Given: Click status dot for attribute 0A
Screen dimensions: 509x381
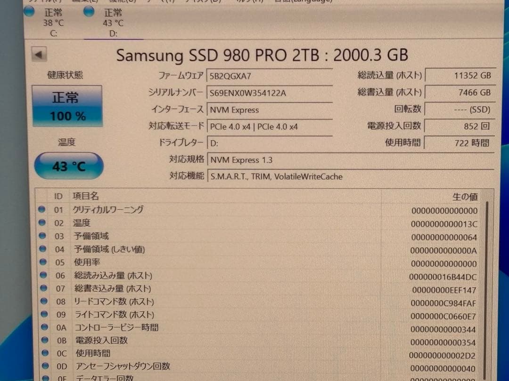Looking at the screenshot, I should (x=44, y=327).
